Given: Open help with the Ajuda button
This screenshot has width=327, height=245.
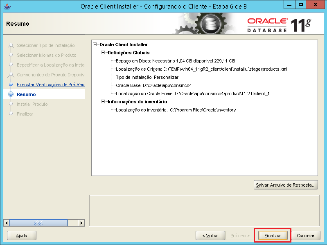Looking at the screenshot, I should pyautogui.click(x=22, y=236).
